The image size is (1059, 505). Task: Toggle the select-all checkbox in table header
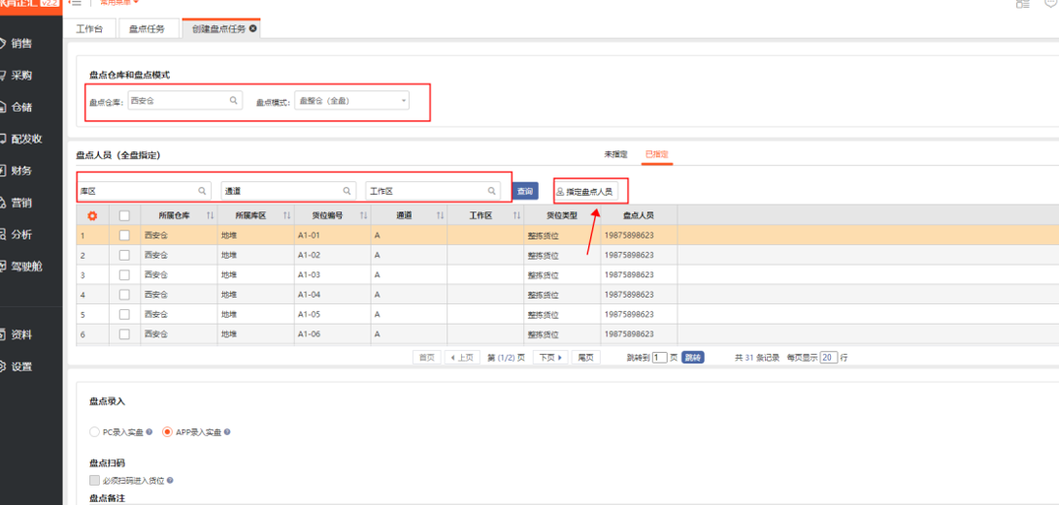[x=124, y=215]
